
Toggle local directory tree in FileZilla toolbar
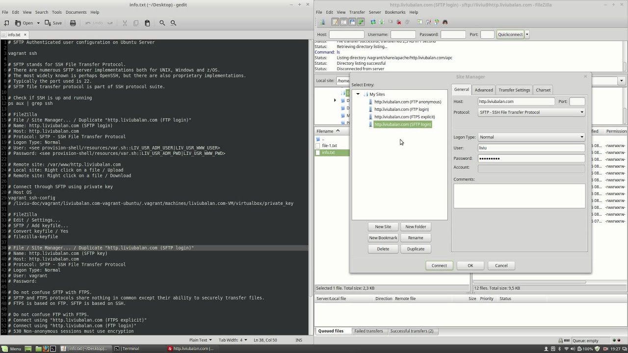(x=343, y=22)
